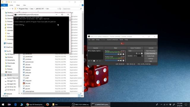The image size is (190, 107).
Task: Open the View ribbon tab in Explorer
Action: 24,5
